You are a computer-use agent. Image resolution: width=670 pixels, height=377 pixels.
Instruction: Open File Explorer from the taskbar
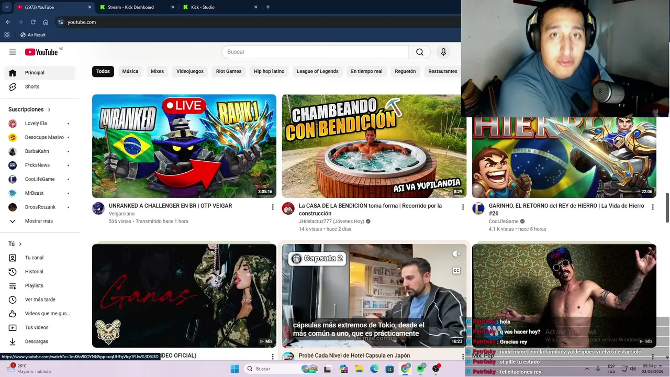(359, 369)
